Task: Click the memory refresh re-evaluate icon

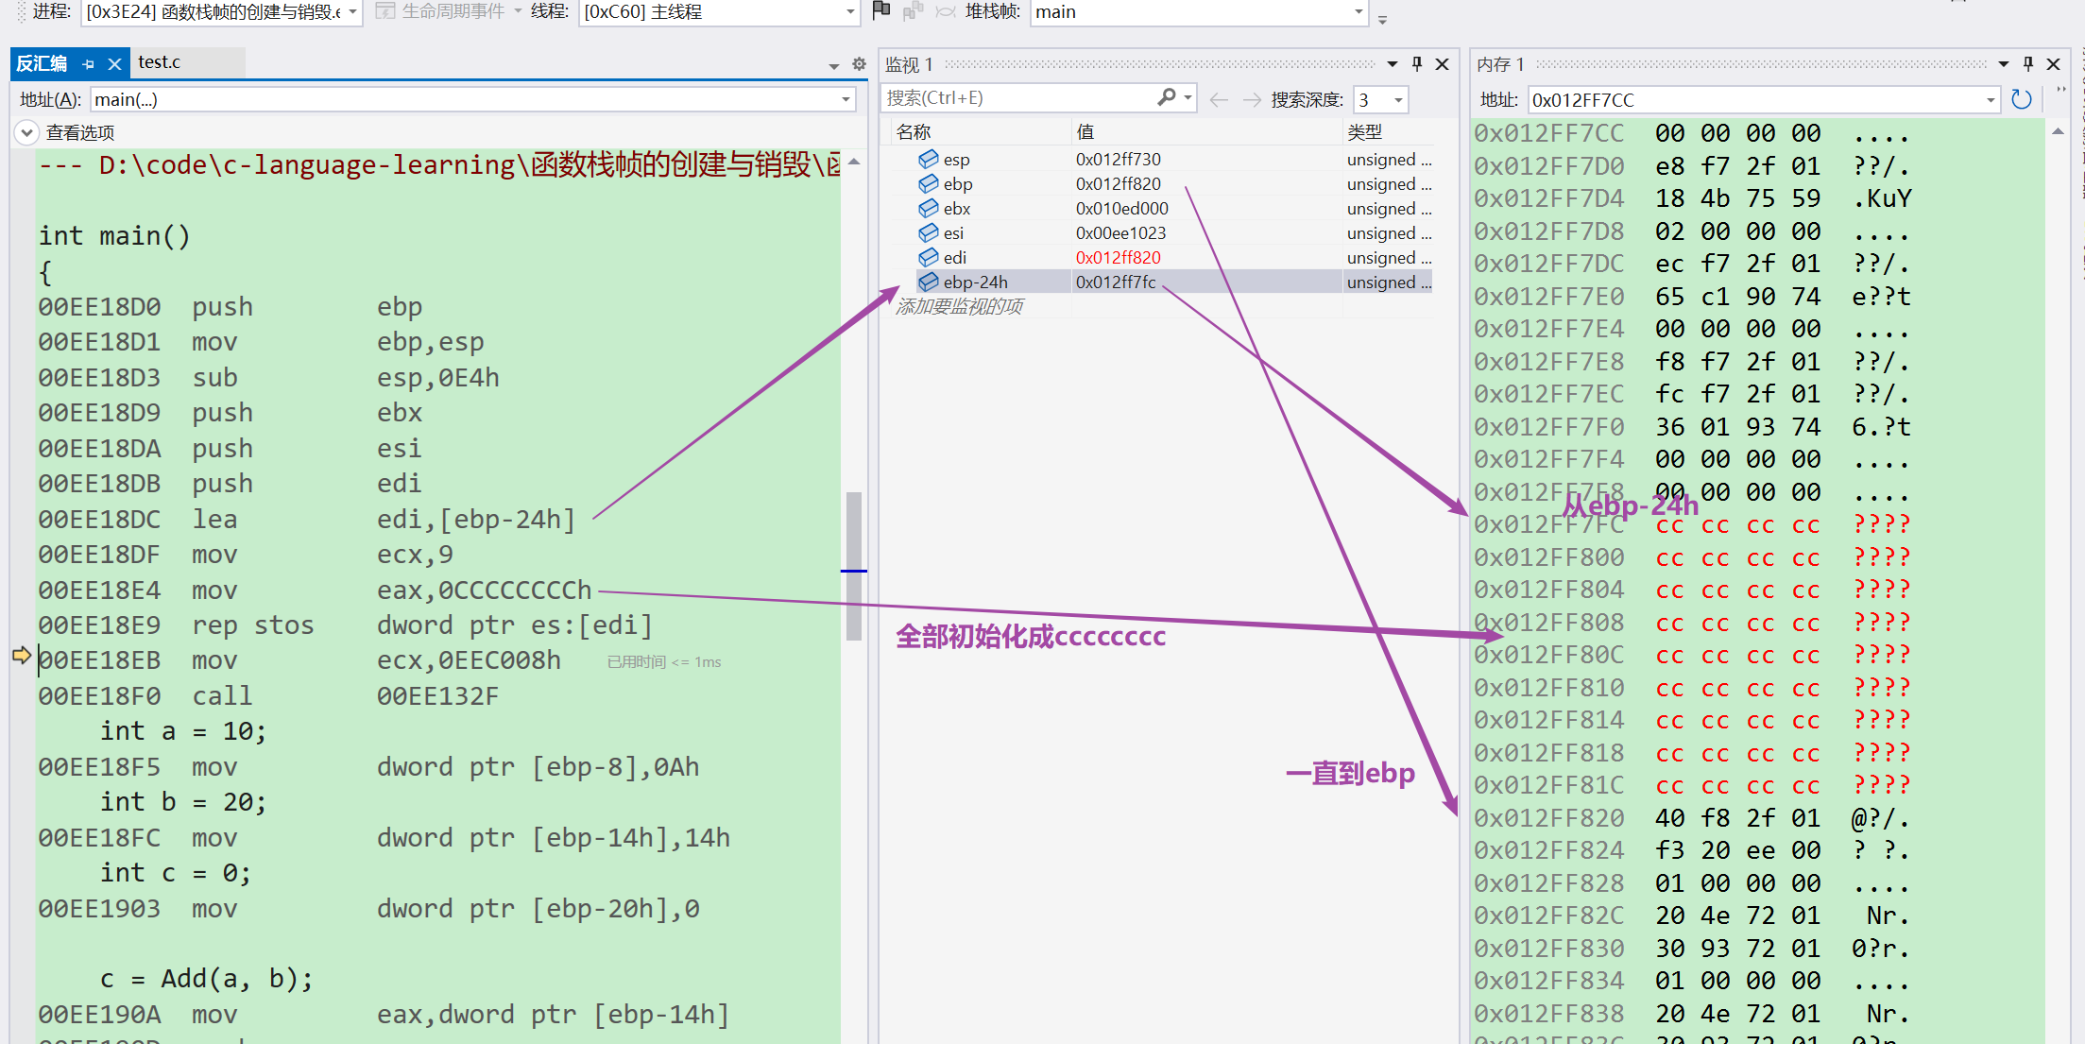Action: pyautogui.click(x=2022, y=99)
